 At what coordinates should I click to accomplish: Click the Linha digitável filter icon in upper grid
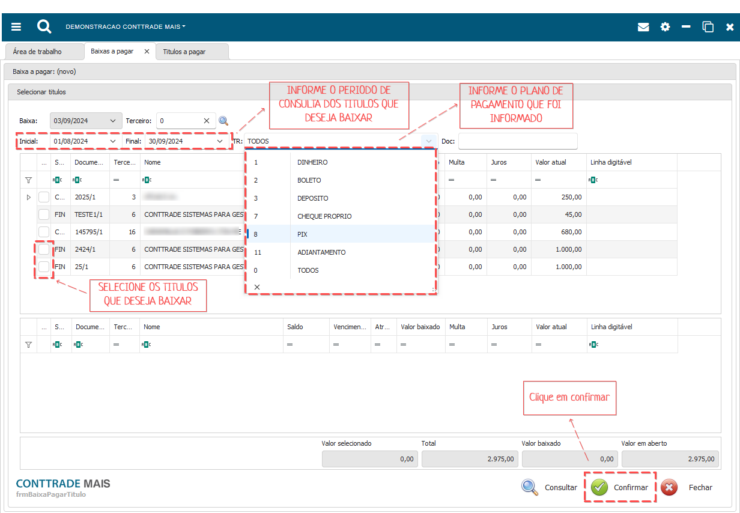593,180
